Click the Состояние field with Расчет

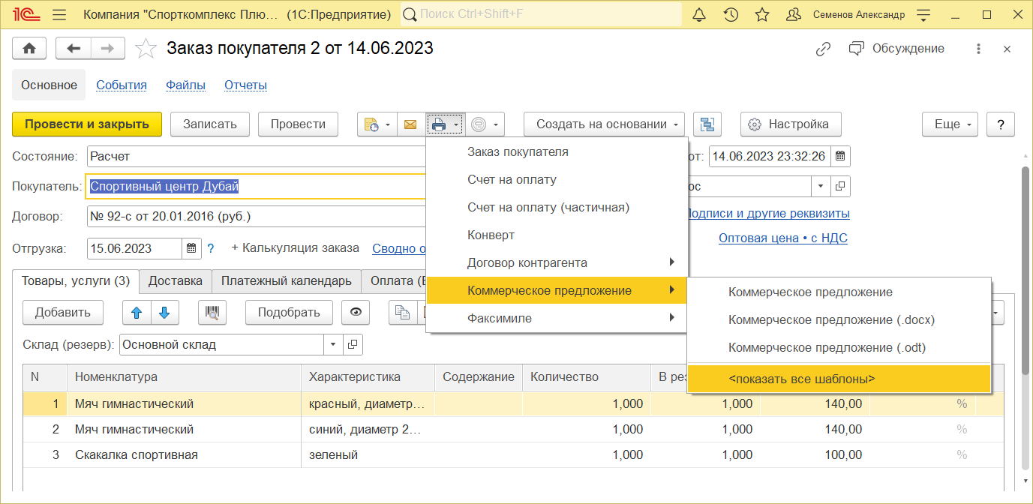click(x=256, y=157)
